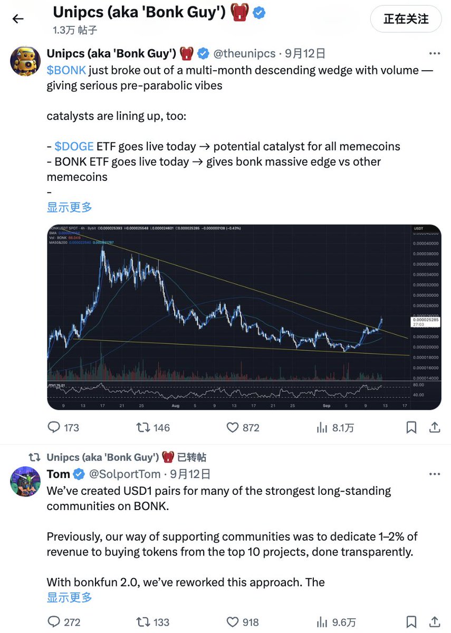This screenshot has width=451, height=633.
Task: View analytics showing 8.1万 views
Action: click(335, 428)
